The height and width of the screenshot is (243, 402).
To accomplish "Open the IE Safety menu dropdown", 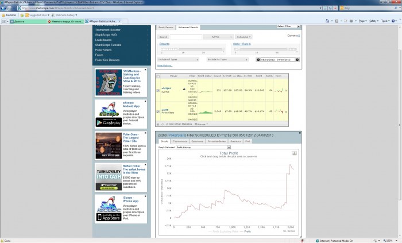I will point(374,21).
